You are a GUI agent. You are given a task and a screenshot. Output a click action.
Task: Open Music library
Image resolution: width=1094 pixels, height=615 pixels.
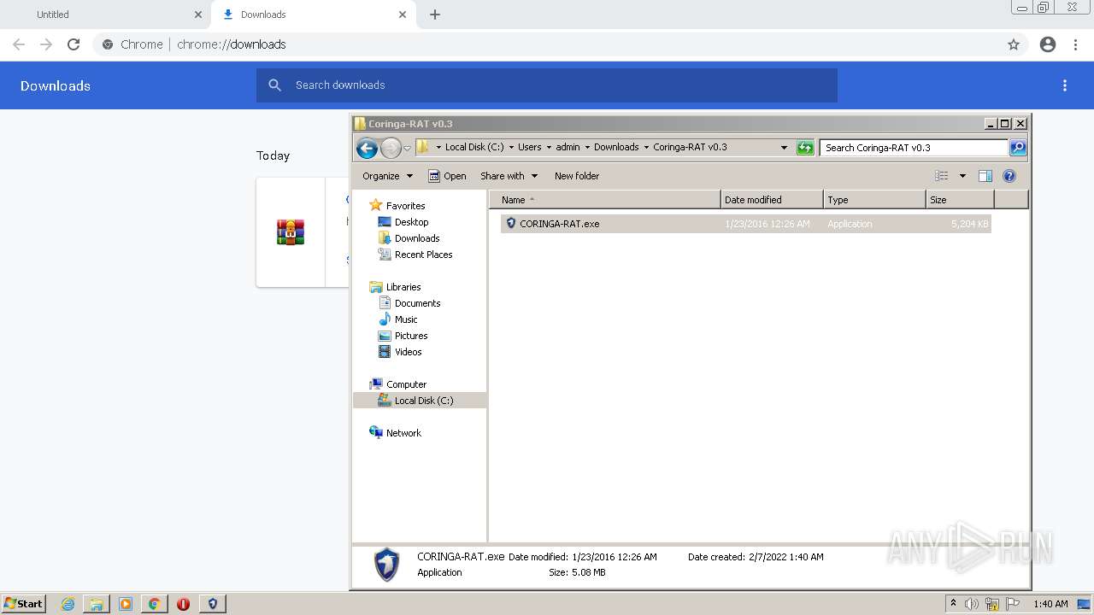click(398, 319)
